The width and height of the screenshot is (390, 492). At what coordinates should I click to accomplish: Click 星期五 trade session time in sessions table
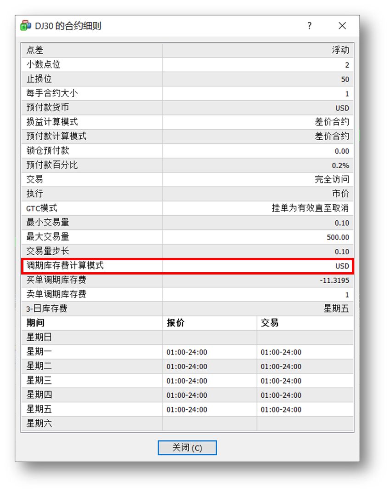point(281,410)
